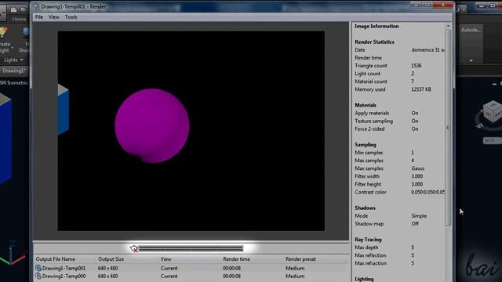Viewport: 502px width, 282px height.
Task: Select the Drawing1-Temp001 file icon
Action: (38, 268)
